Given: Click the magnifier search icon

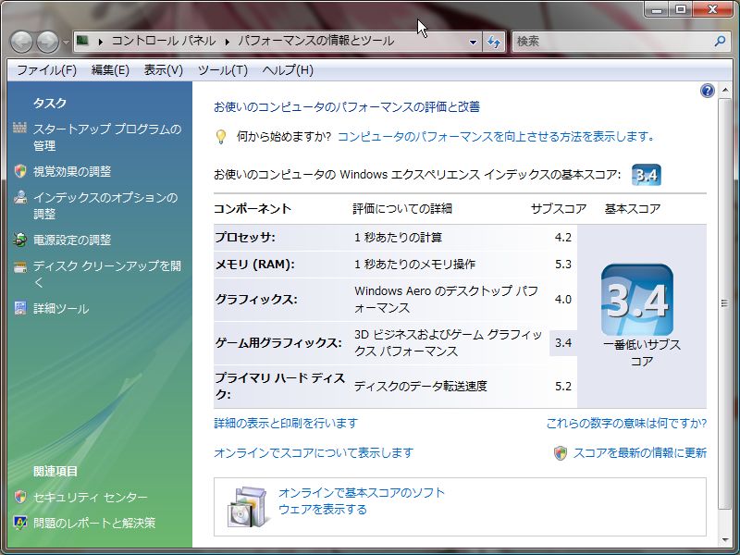Looking at the screenshot, I should (720, 41).
